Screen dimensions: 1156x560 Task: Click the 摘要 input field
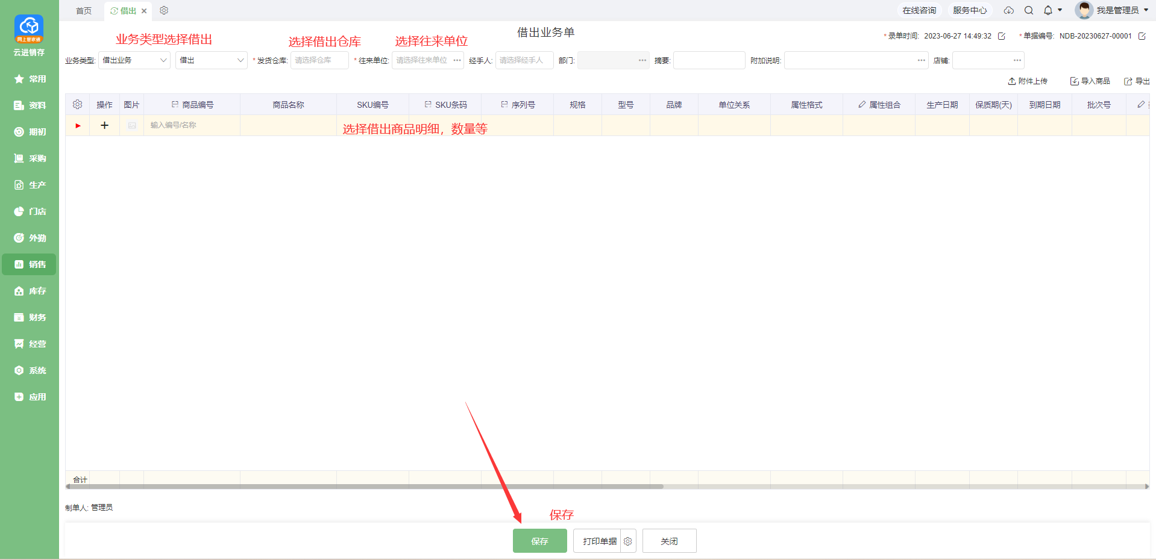tap(709, 60)
